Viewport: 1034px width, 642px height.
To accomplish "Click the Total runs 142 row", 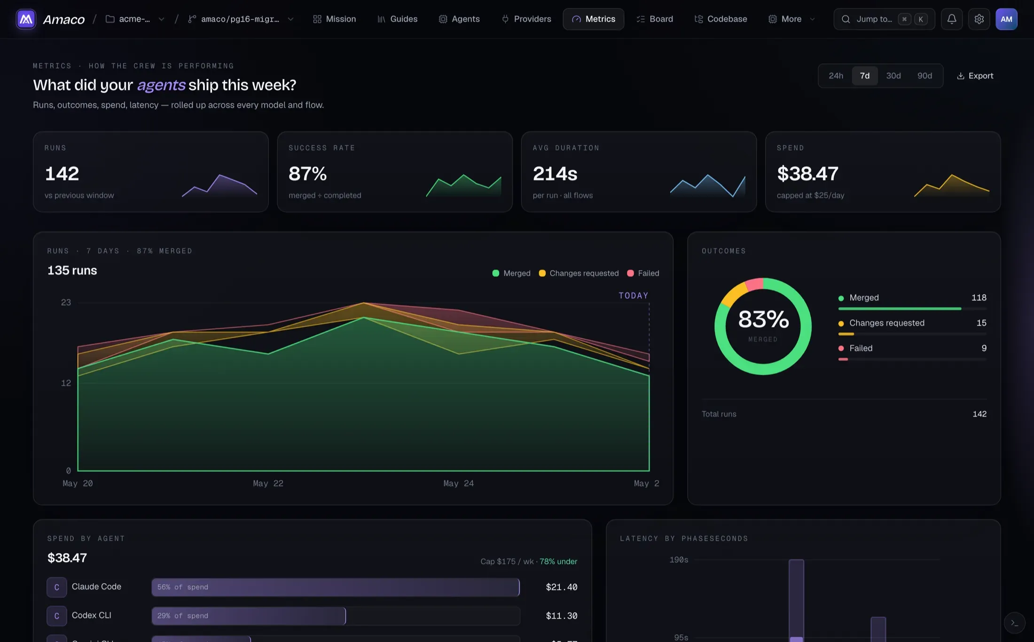I will (x=844, y=414).
